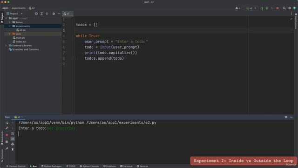Open Python Console tool window
Screen dimensions: 298x168
(x=89, y=166)
